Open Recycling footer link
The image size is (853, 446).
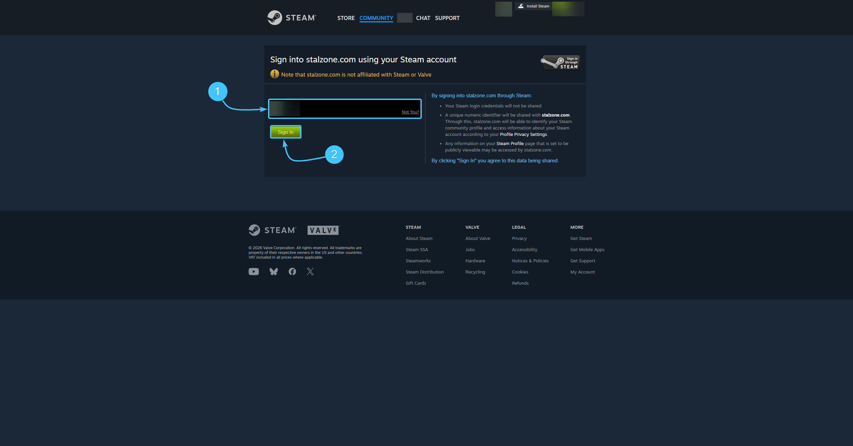(475, 272)
